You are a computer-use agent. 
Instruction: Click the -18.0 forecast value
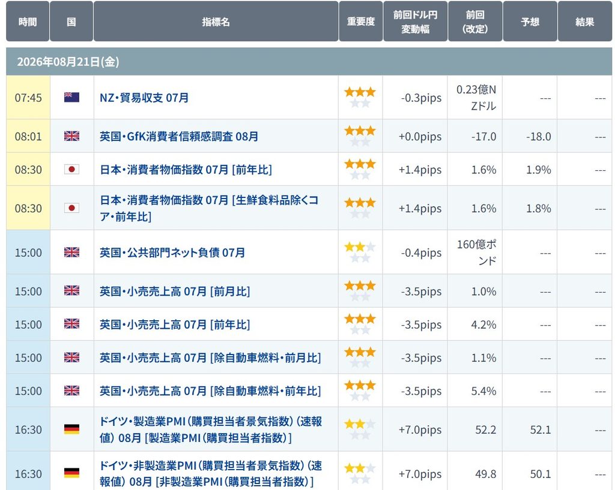(x=539, y=137)
